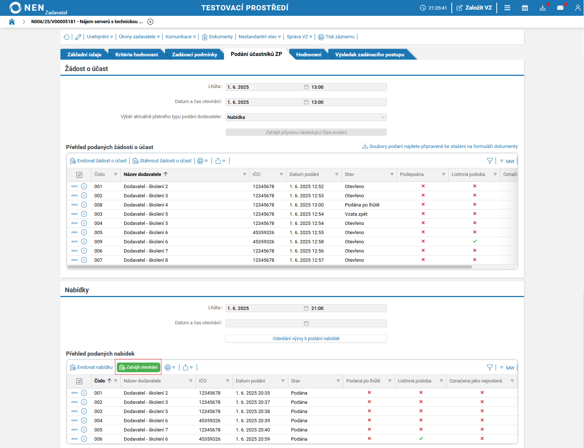Go to the home page icon
Viewport: 584px width, 448px height.
tap(12, 22)
